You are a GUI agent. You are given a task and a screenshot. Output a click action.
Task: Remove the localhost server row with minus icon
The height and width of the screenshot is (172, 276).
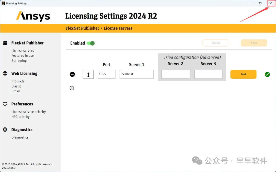coord(72,74)
